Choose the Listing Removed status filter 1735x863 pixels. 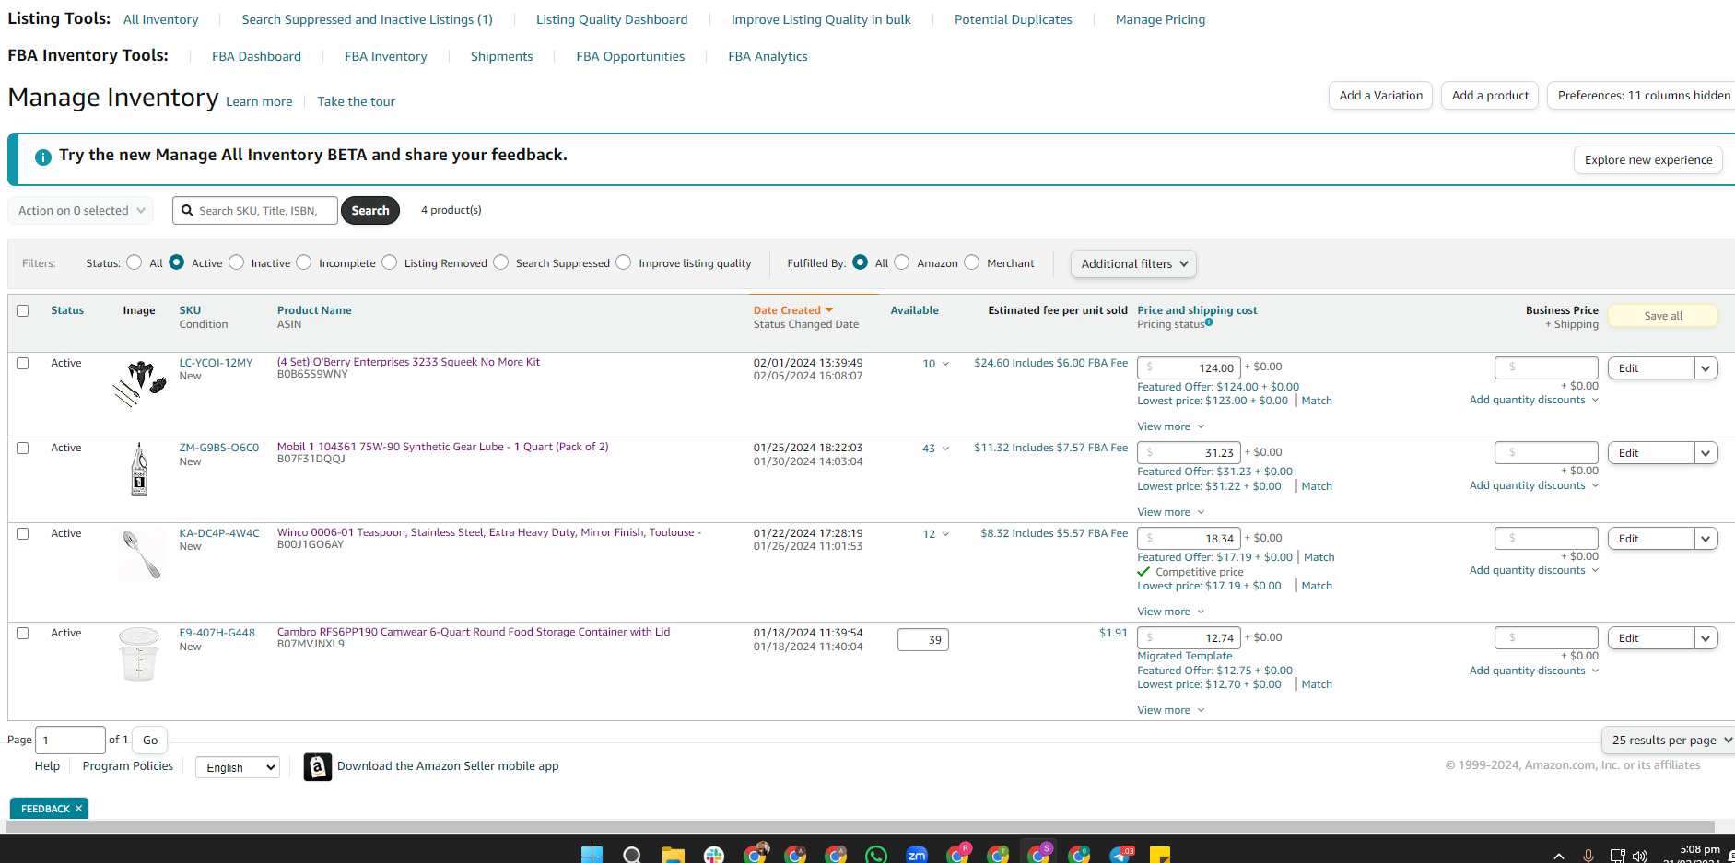(390, 262)
